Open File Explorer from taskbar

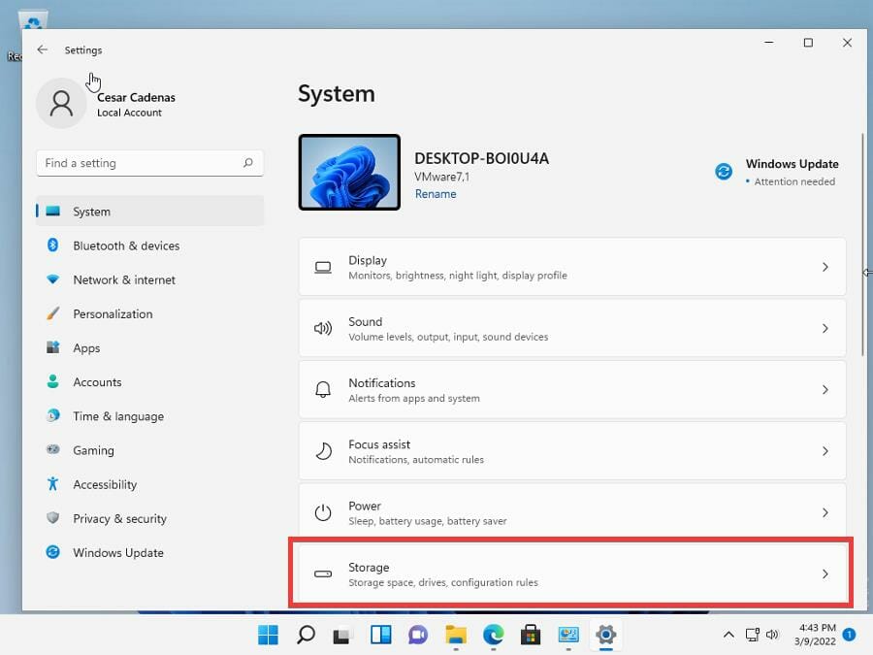[x=456, y=635]
